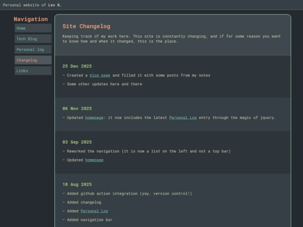Follow the blog page link
The width and height of the screenshot is (303, 227).
[x=100, y=75]
